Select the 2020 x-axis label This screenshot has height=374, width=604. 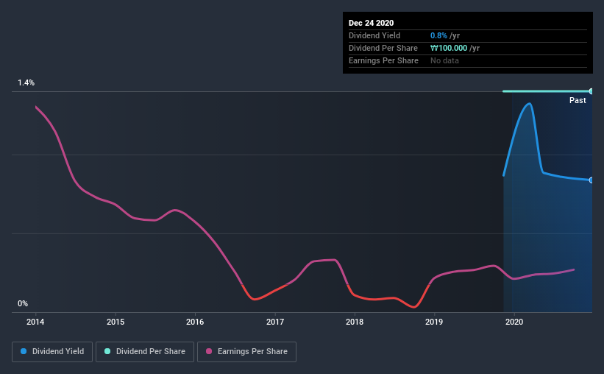pyautogui.click(x=514, y=322)
